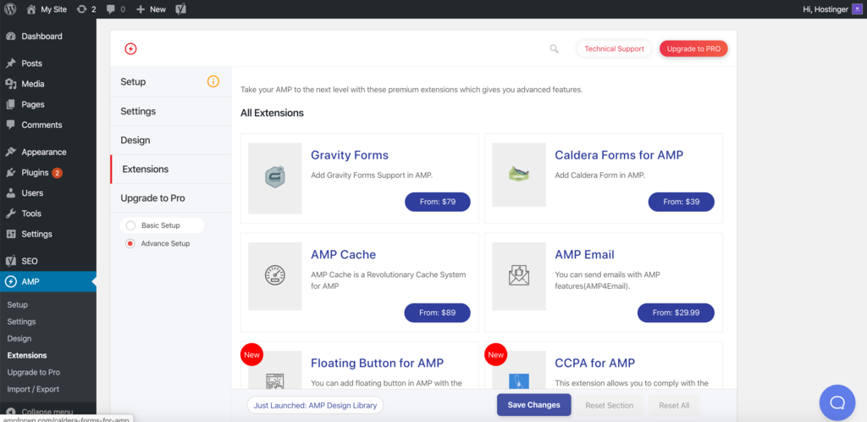The height and width of the screenshot is (422, 867).
Task: Click the CCPA extension thumbnail icon
Action: click(519, 381)
